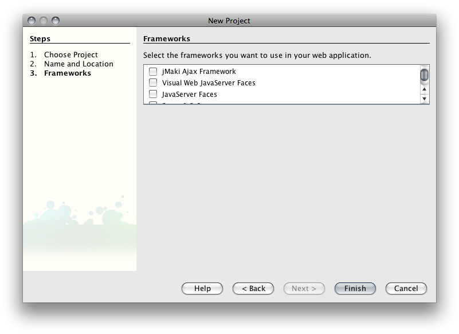
Task: Click Finish to create the project
Action: point(355,288)
